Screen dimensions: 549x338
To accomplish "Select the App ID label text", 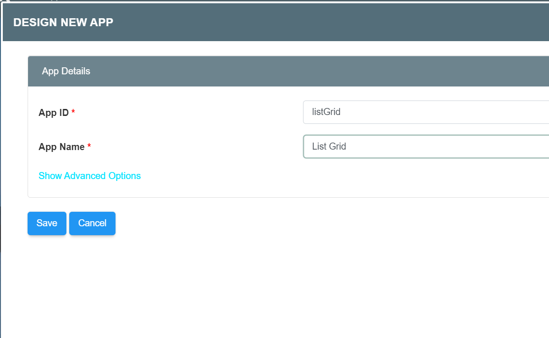I will pyautogui.click(x=54, y=113).
